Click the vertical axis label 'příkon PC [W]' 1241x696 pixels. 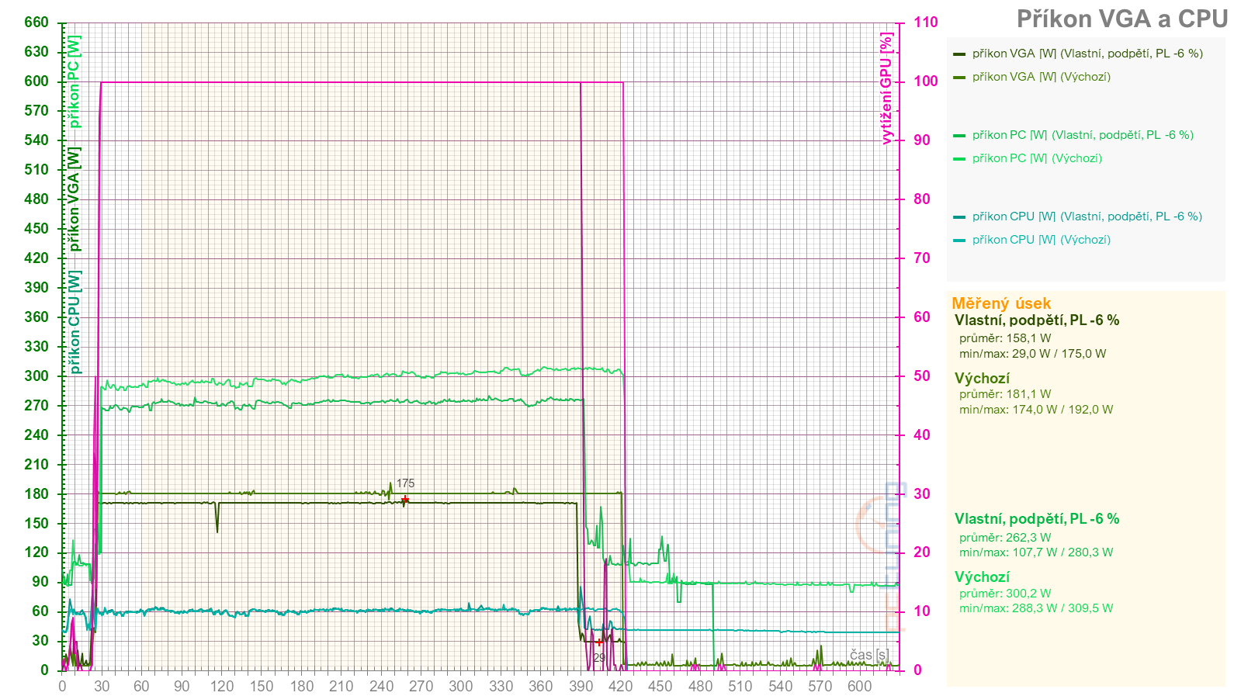click(x=75, y=81)
